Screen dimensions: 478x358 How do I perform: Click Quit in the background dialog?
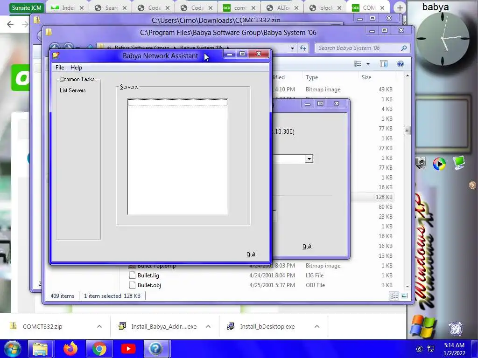point(307,247)
